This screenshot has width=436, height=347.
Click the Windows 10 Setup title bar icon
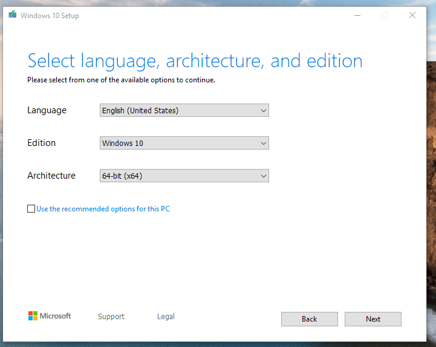(12, 15)
